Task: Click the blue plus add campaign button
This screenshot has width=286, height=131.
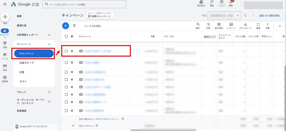Action: [x=65, y=26]
